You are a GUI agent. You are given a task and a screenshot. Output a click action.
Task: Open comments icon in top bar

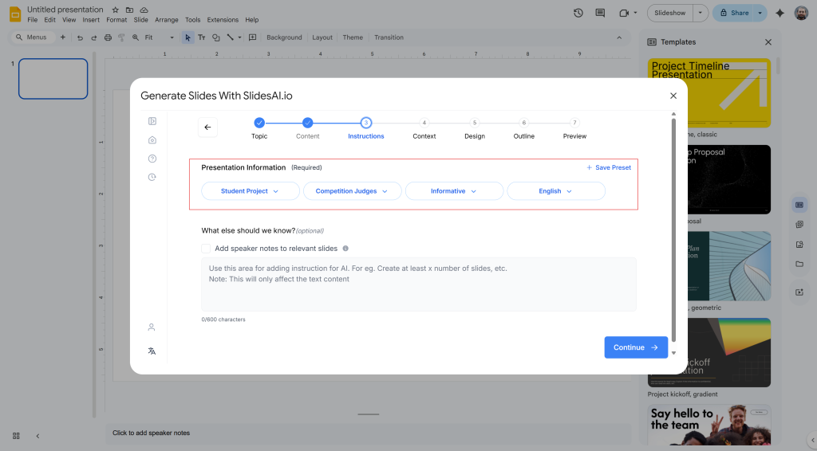click(x=600, y=13)
